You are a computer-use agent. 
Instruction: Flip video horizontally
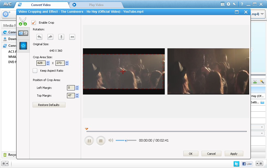[72, 37]
